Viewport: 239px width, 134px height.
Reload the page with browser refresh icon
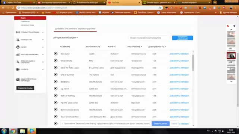tap(13, 7)
